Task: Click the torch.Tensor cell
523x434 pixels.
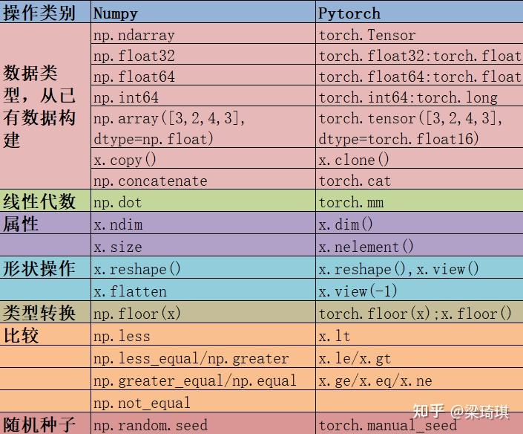Action: point(419,33)
